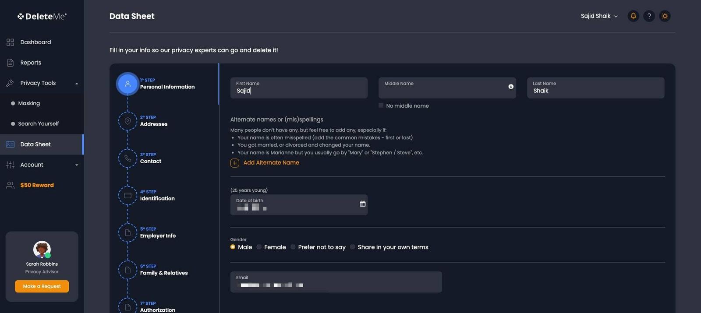
Task: Open notifications bell icon
Action: [633, 16]
